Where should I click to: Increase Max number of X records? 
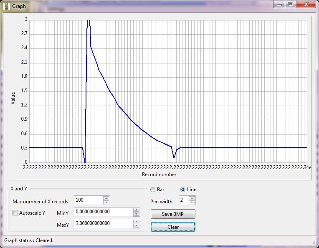pyautogui.click(x=106, y=198)
